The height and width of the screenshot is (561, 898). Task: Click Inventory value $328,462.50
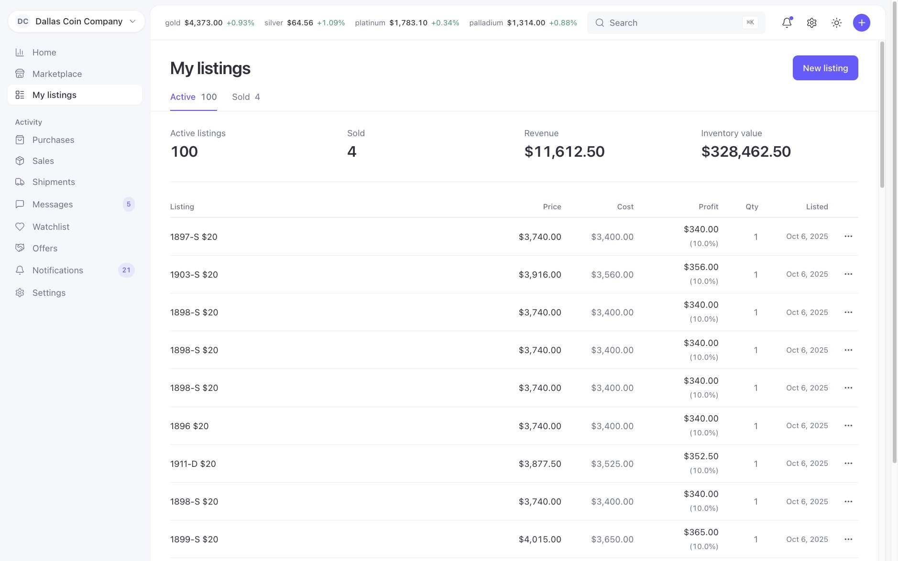[746, 151]
